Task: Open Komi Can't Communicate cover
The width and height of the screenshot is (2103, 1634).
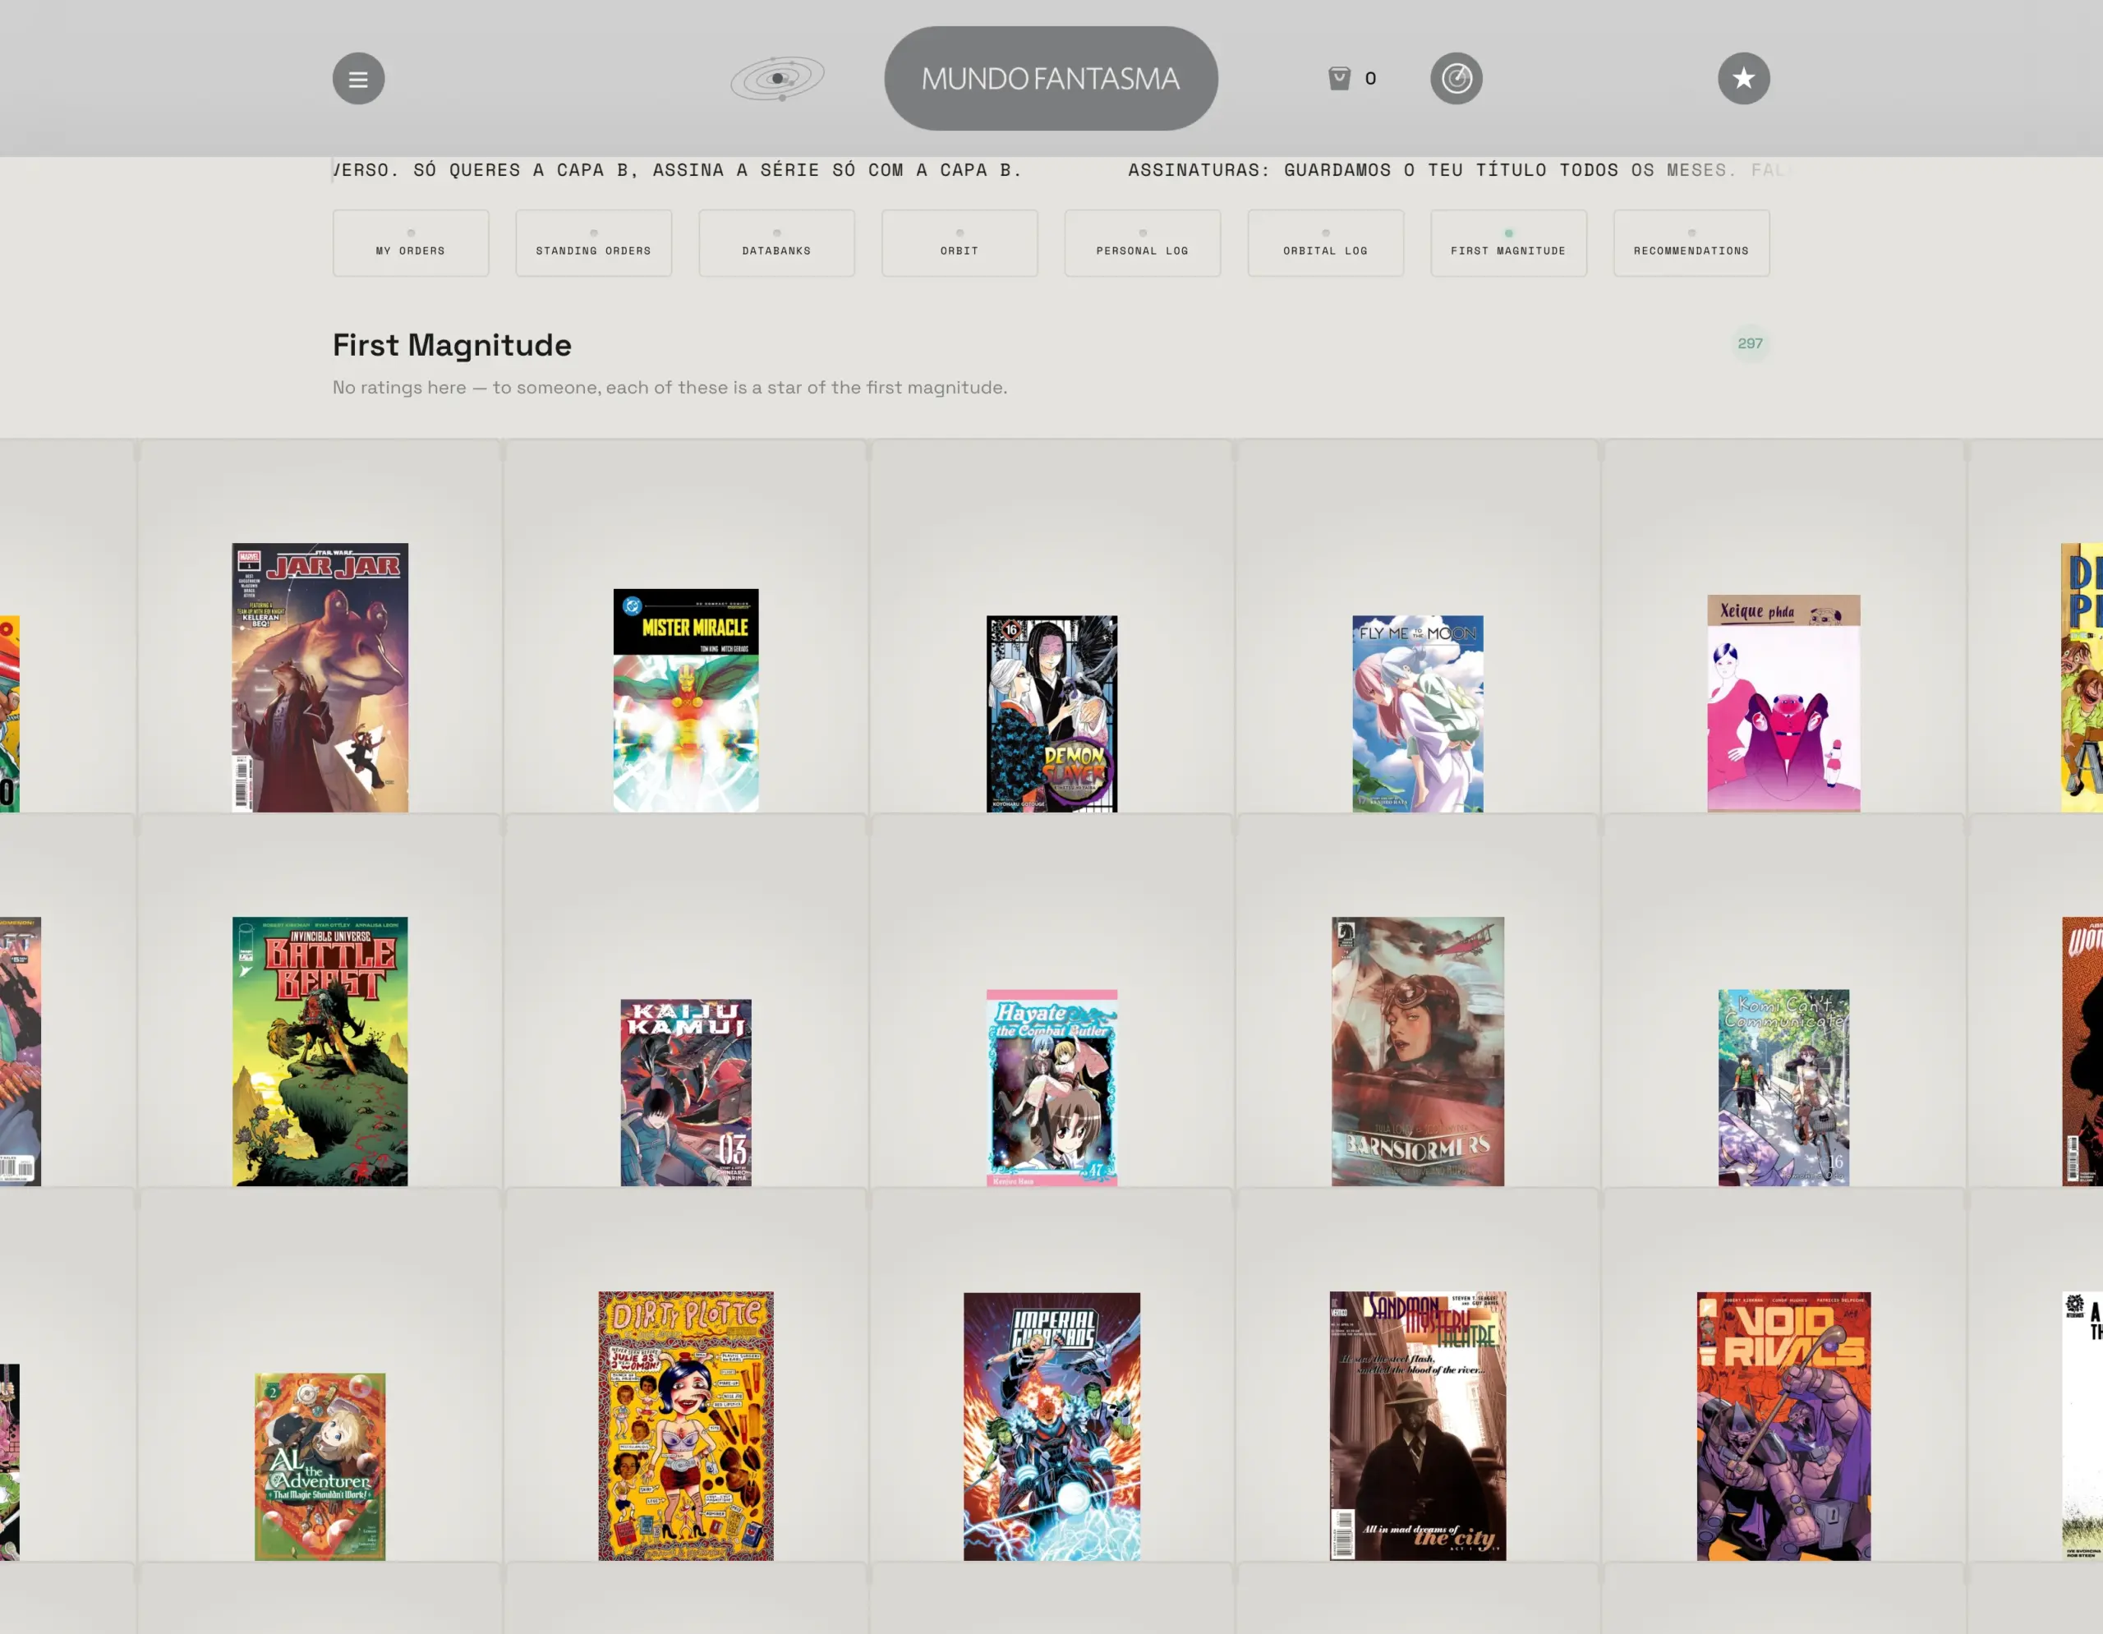Action: pyautogui.click(x=1783, y=1087)
